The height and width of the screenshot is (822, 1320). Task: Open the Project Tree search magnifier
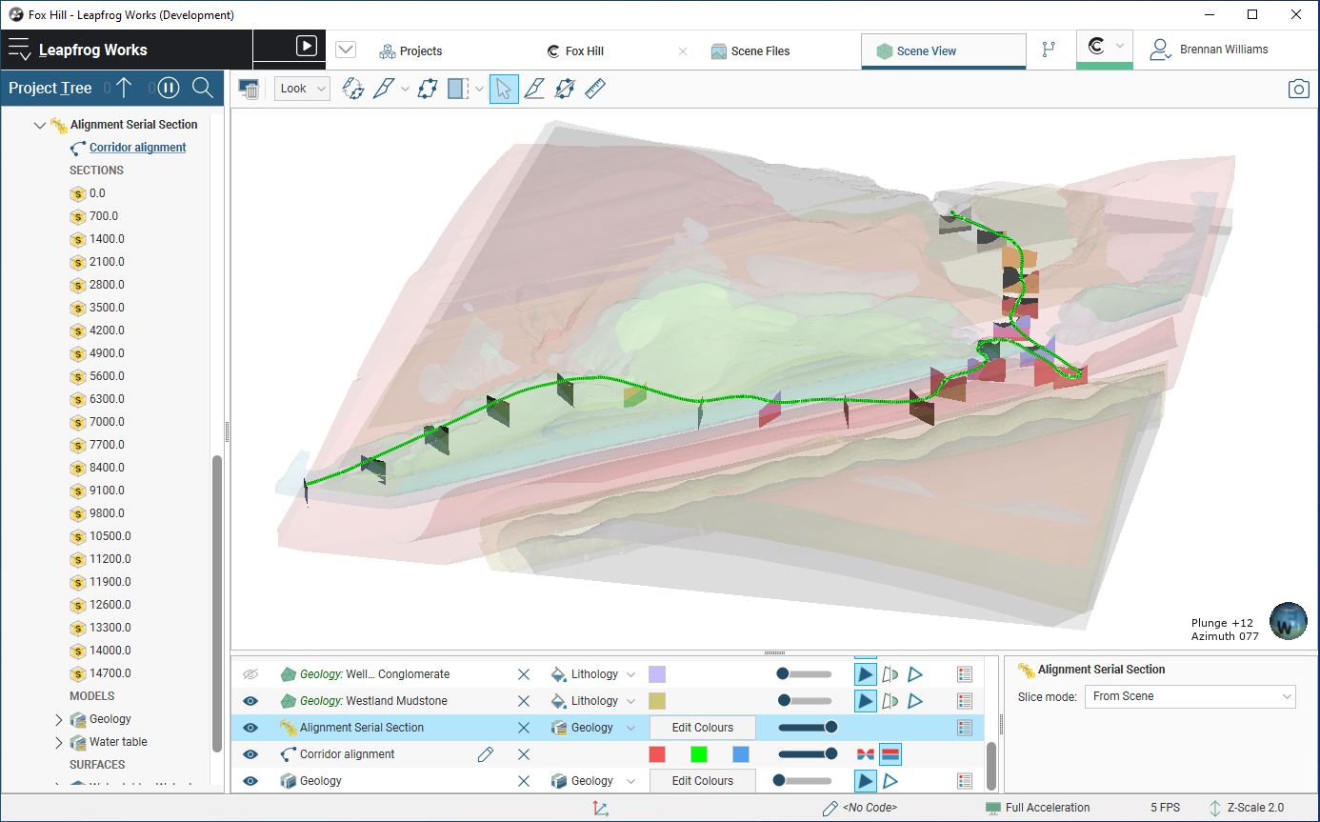click(x=203, y=88)
